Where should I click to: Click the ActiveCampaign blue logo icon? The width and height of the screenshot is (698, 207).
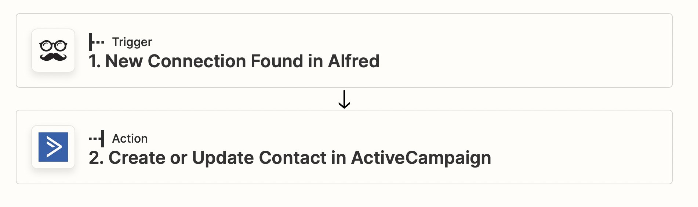pyautogui.click(x=53, y=147)
